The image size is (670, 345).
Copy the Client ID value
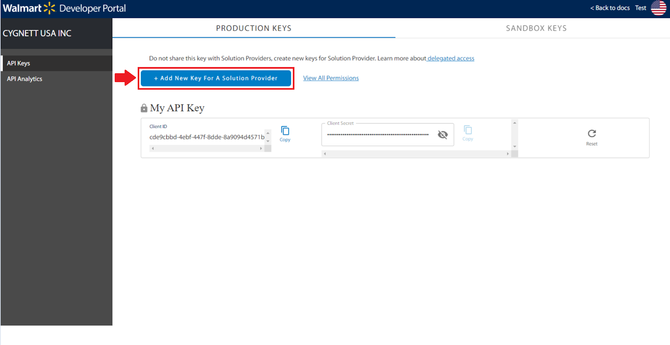click(285, 134)
